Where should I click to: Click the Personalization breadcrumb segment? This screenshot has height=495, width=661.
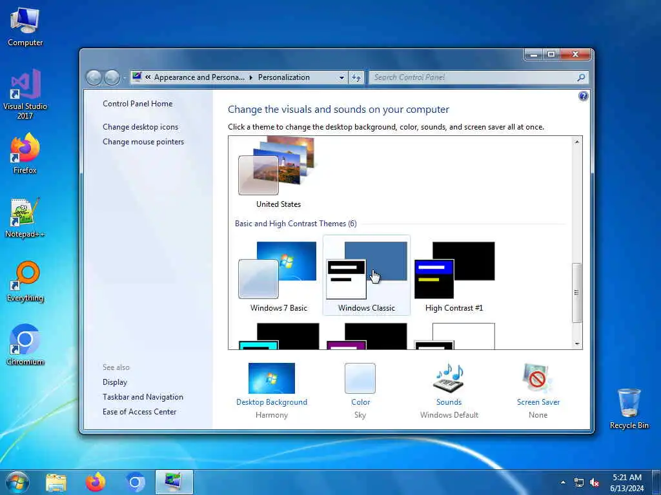(x=284, y=77)
